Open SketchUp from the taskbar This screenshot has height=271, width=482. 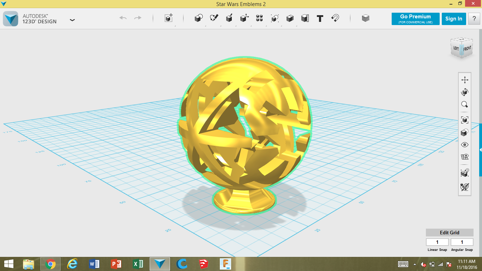(204, 264)
